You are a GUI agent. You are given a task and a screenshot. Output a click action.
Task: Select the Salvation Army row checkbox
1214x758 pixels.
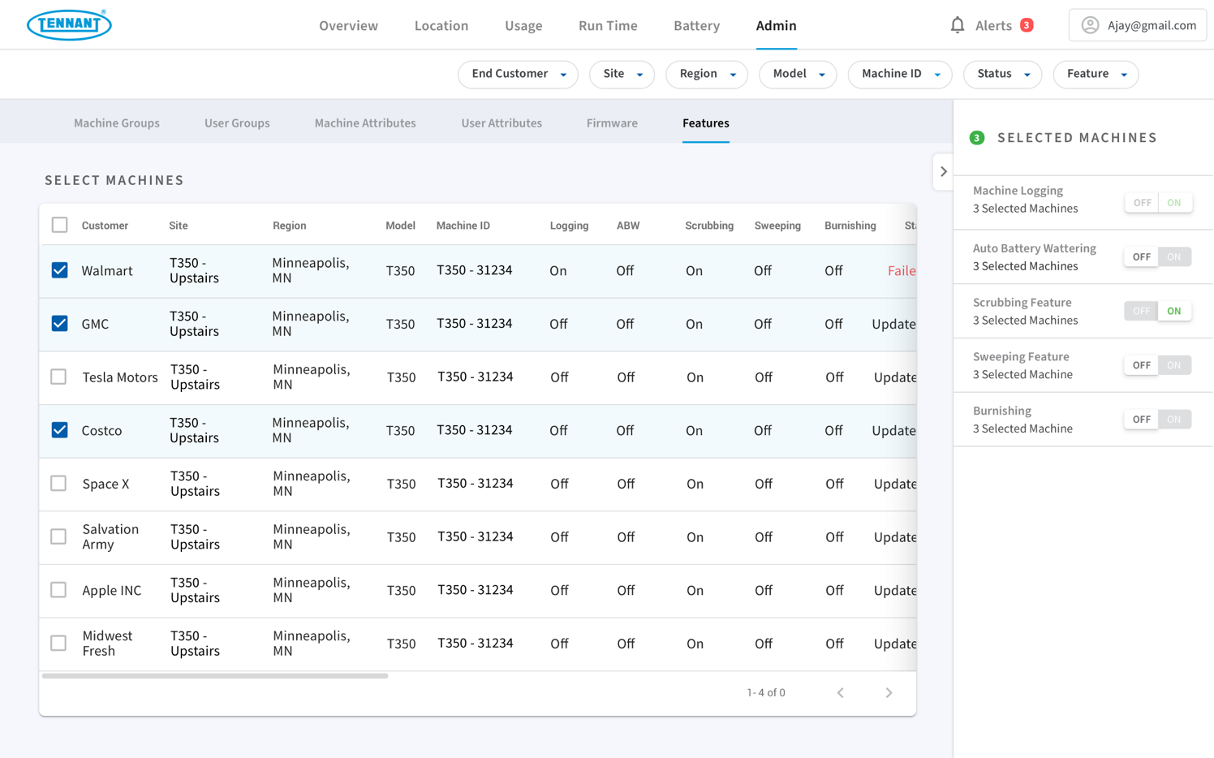[58, 536]
